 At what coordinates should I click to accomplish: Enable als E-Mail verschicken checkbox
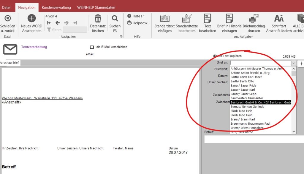(x=92, y=47)
